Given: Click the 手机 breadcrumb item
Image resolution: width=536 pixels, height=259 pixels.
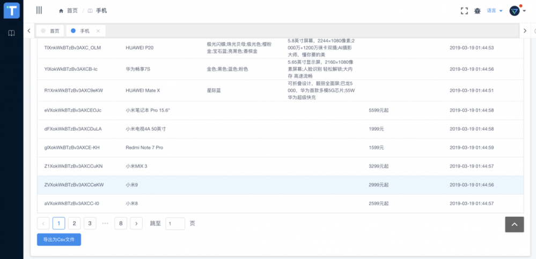Looking at the screenshot, I should pos(101,11).
